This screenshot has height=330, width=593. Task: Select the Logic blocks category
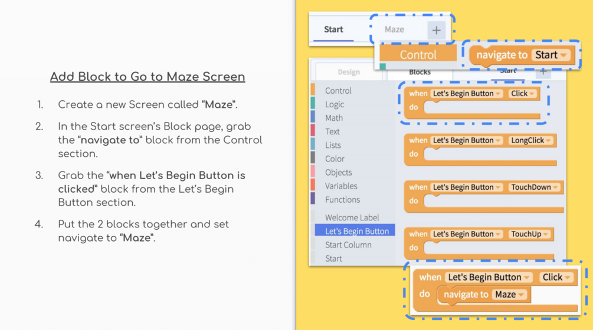coord(335,104)
